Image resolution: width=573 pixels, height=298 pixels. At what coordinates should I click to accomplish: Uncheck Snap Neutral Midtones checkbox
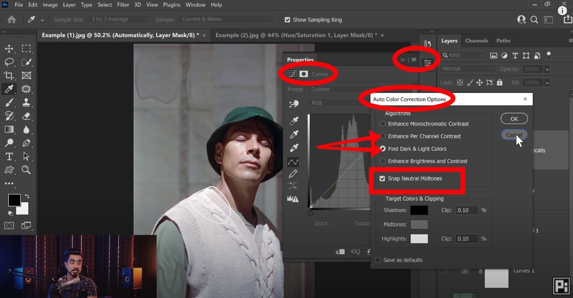point(382,178)
